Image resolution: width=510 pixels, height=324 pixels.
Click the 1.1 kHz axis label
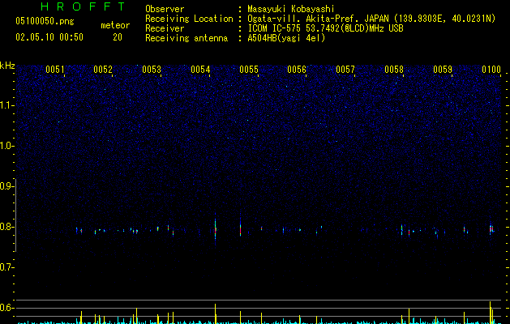6,105
